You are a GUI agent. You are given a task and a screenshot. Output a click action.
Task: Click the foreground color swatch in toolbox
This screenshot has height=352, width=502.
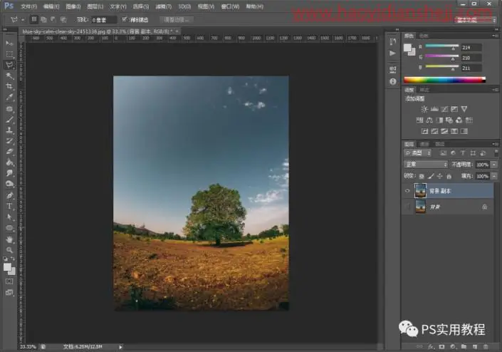pyautogui.click(x=7, y=267)
